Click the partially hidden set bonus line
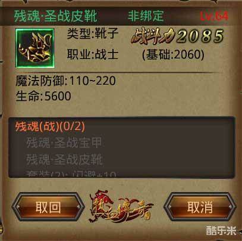The image size is (242, 241). click(x=71, y=174)
